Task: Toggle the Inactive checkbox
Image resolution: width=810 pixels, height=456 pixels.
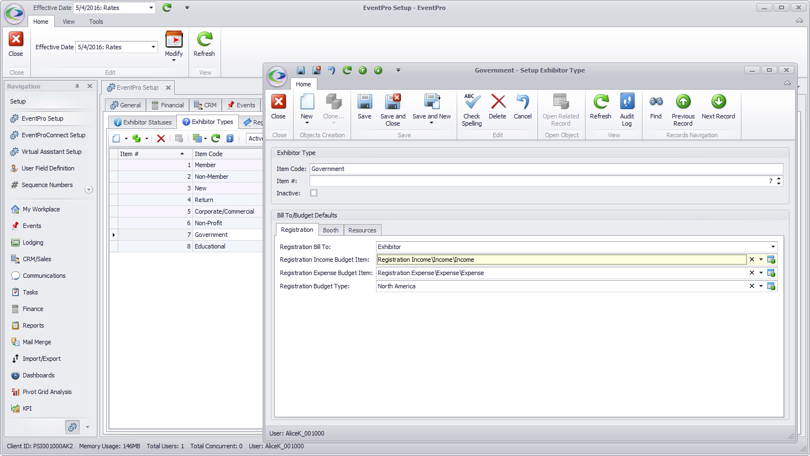Action: [x=314, y=193]
